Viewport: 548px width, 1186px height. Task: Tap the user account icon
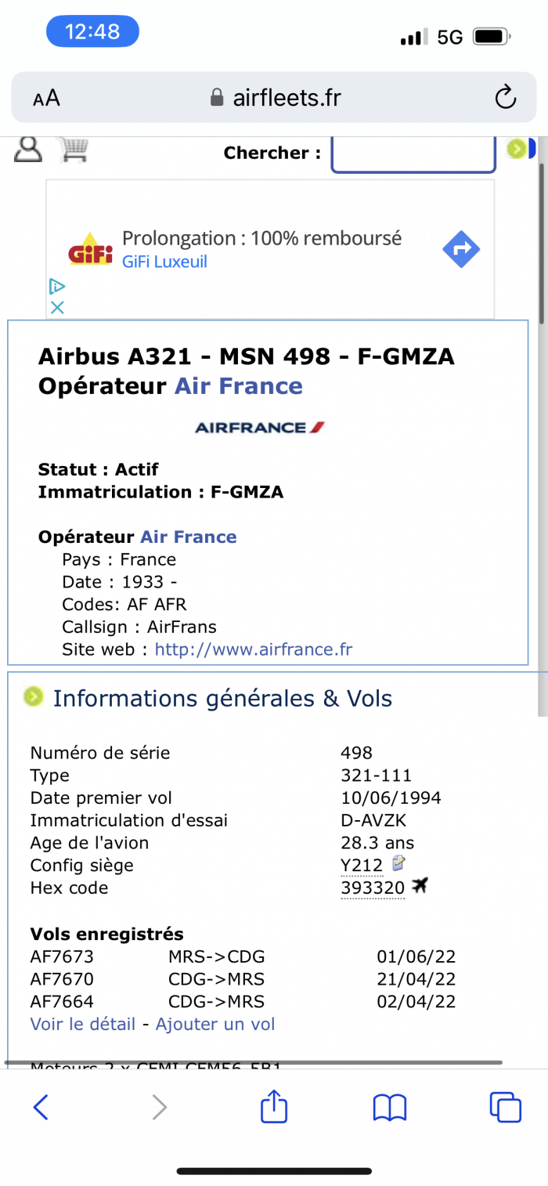(x=28, y=149)
